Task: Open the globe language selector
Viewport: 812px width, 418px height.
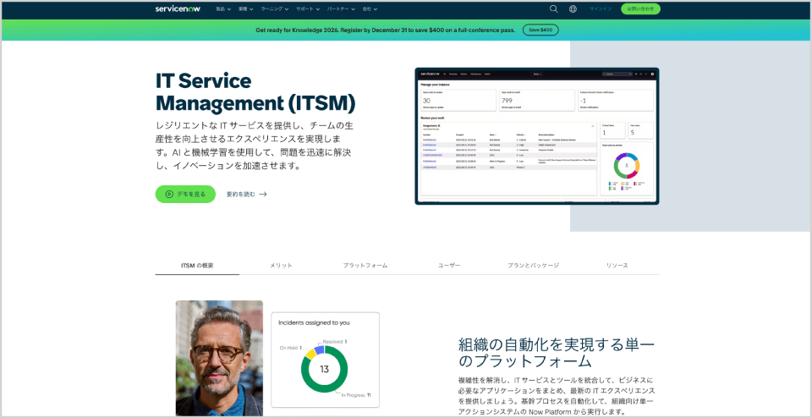Action: pos(573,8)
